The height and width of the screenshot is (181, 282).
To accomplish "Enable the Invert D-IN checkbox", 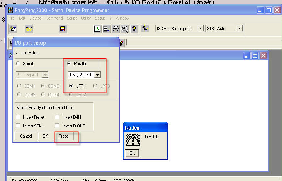I will [x=57, y=117].
